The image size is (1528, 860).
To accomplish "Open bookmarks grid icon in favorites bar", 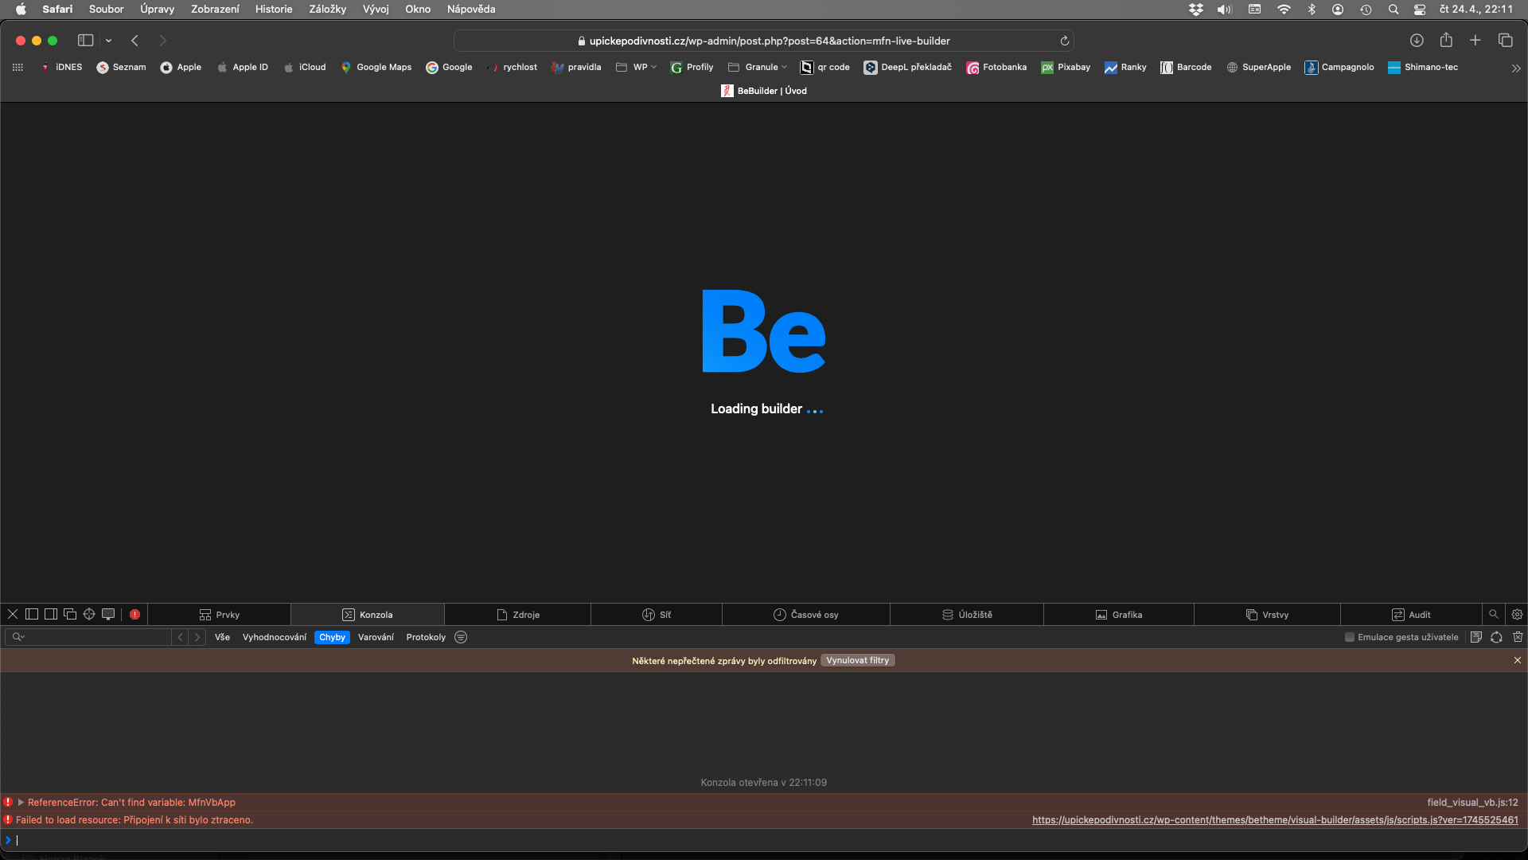I will pos(18,68).
